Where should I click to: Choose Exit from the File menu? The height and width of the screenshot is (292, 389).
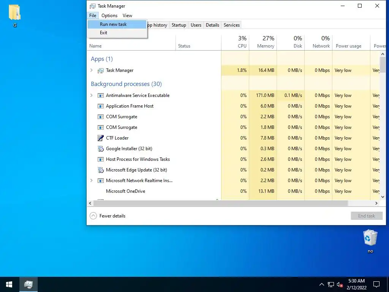tap(117, 33)
